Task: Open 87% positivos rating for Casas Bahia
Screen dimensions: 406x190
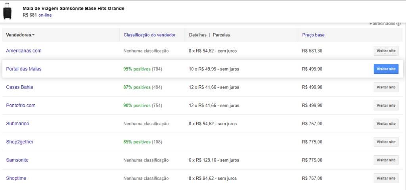Action: pos(137,87)
